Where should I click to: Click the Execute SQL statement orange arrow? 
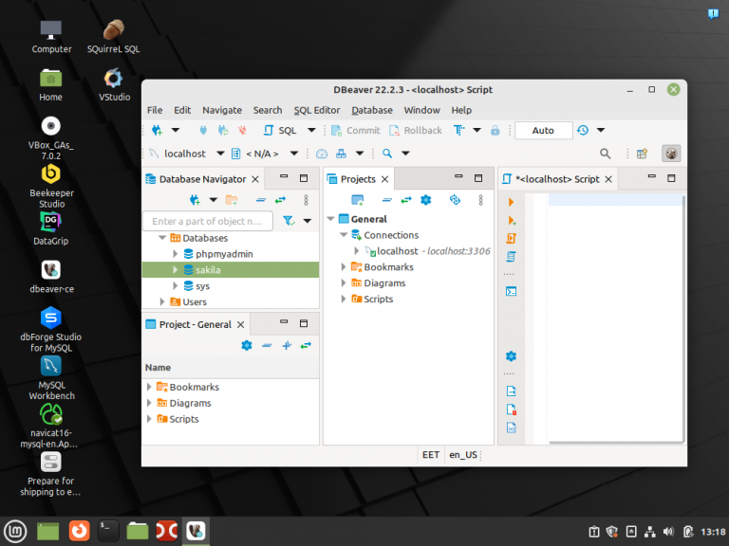[x=511, y=202]
